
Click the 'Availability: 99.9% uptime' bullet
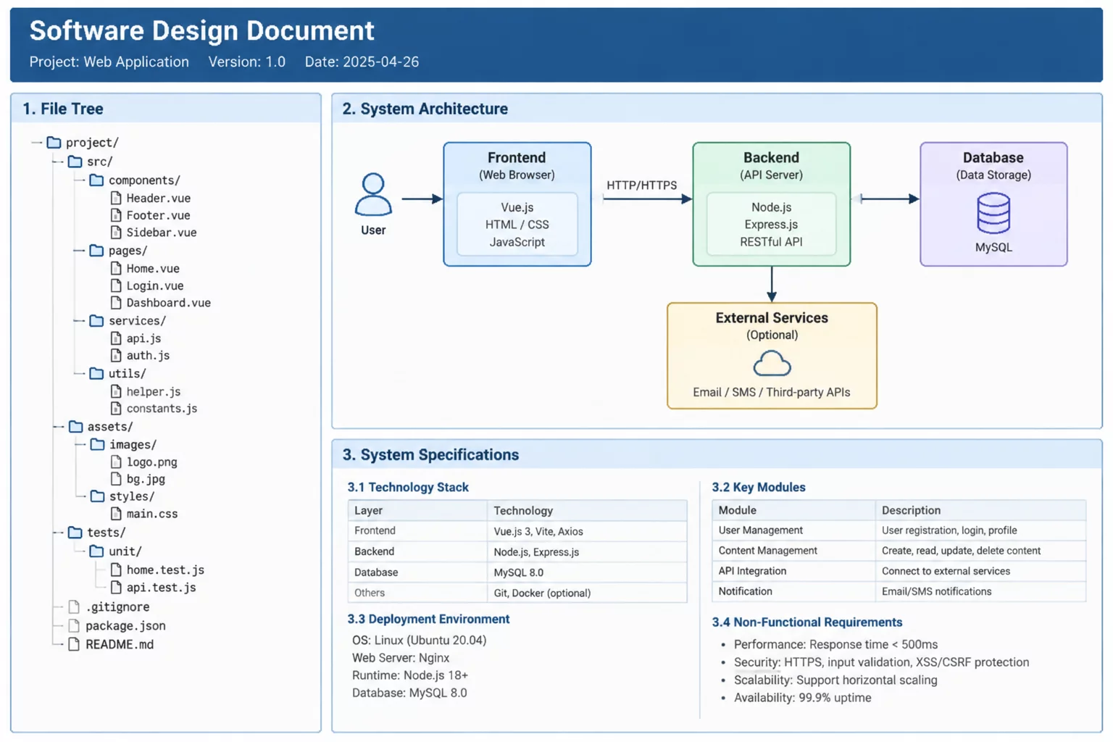click(x=803, y=698)
